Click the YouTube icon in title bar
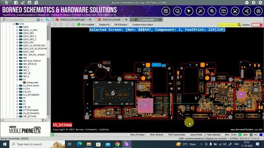 tap(29, 2)
